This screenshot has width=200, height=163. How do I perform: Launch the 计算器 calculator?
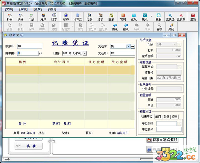[78, 17]
